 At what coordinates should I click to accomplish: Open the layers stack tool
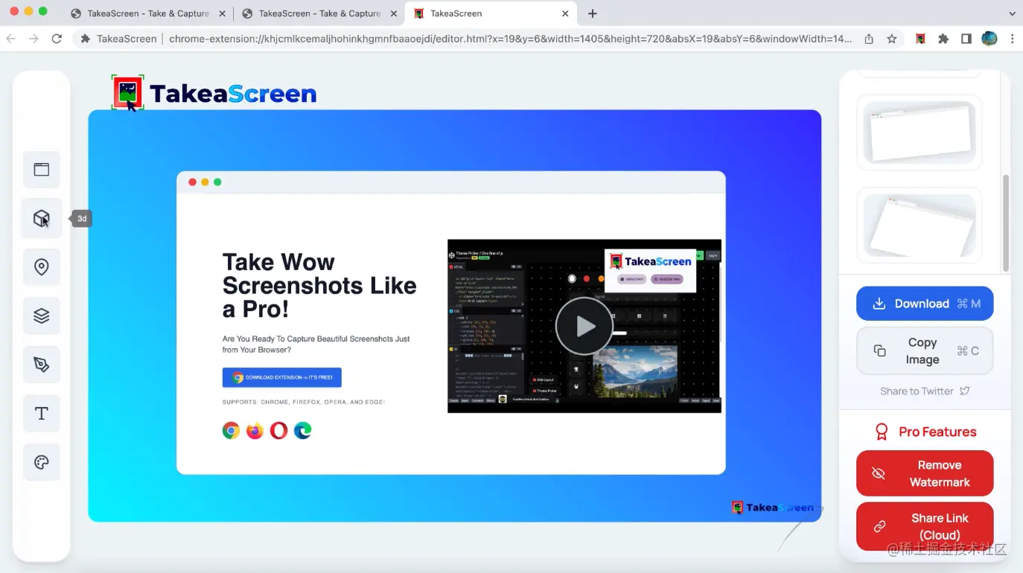click(x=42, y=316)
